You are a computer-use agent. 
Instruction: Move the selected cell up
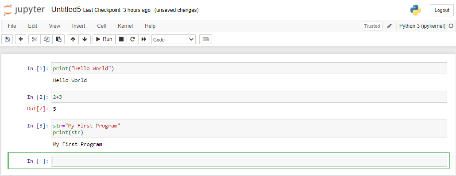73,39
